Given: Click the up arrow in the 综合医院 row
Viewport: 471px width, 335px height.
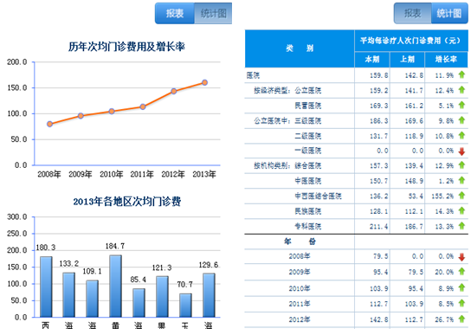Looking at the screenshot, I should click(461, 165).
